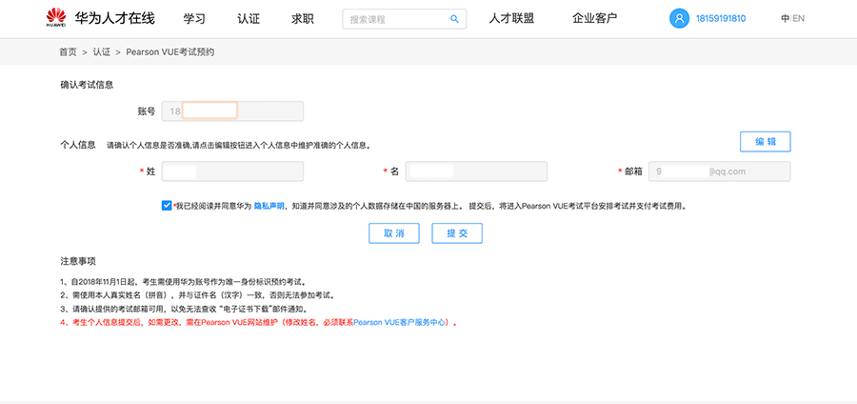
Task: Click the 提交 button
Action: 457,233
